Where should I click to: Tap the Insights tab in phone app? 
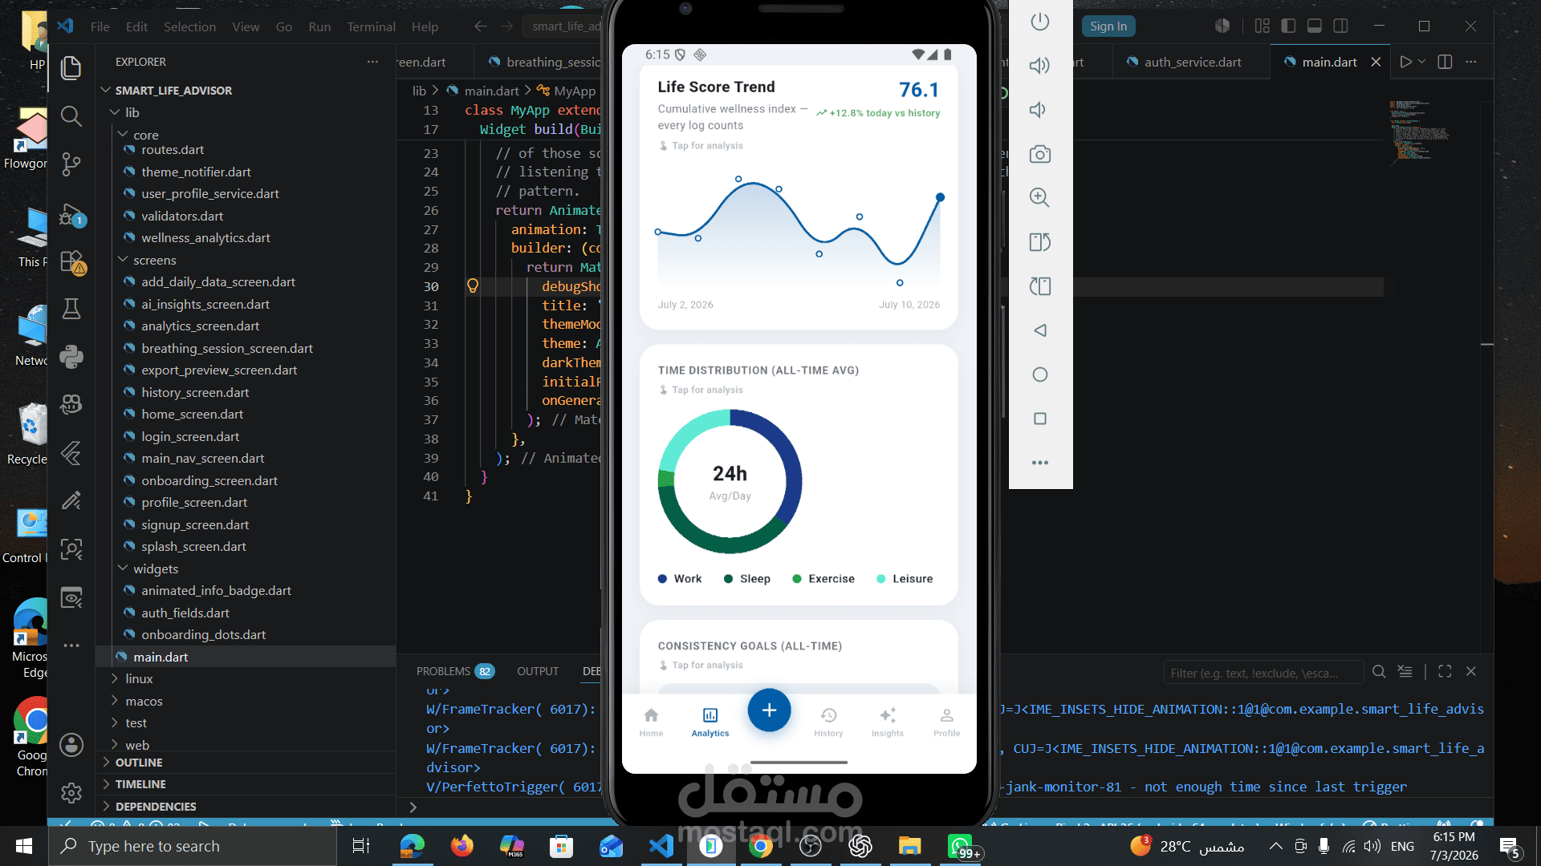[x=888, y=722]
